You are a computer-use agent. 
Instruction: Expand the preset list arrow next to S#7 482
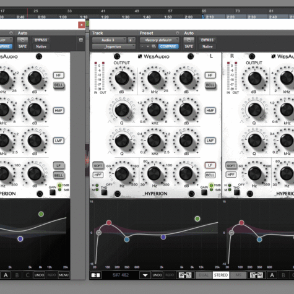145,275
